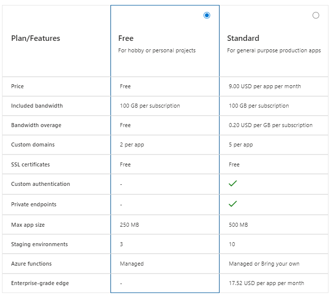Select the Staging environments row label
The height and width of the screenshot is (295, 332).
[x=39, y=244]
